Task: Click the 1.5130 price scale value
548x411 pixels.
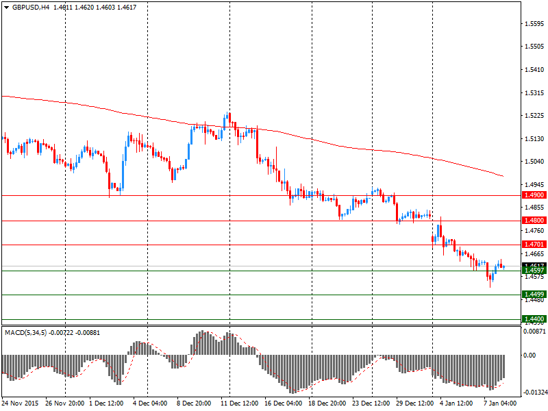Action: (x=535, y=139)
